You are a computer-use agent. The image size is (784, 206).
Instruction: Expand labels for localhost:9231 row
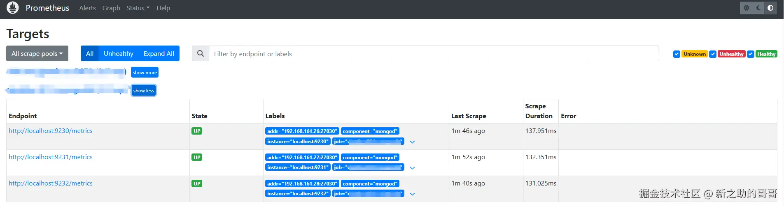[x=412, y=168]
